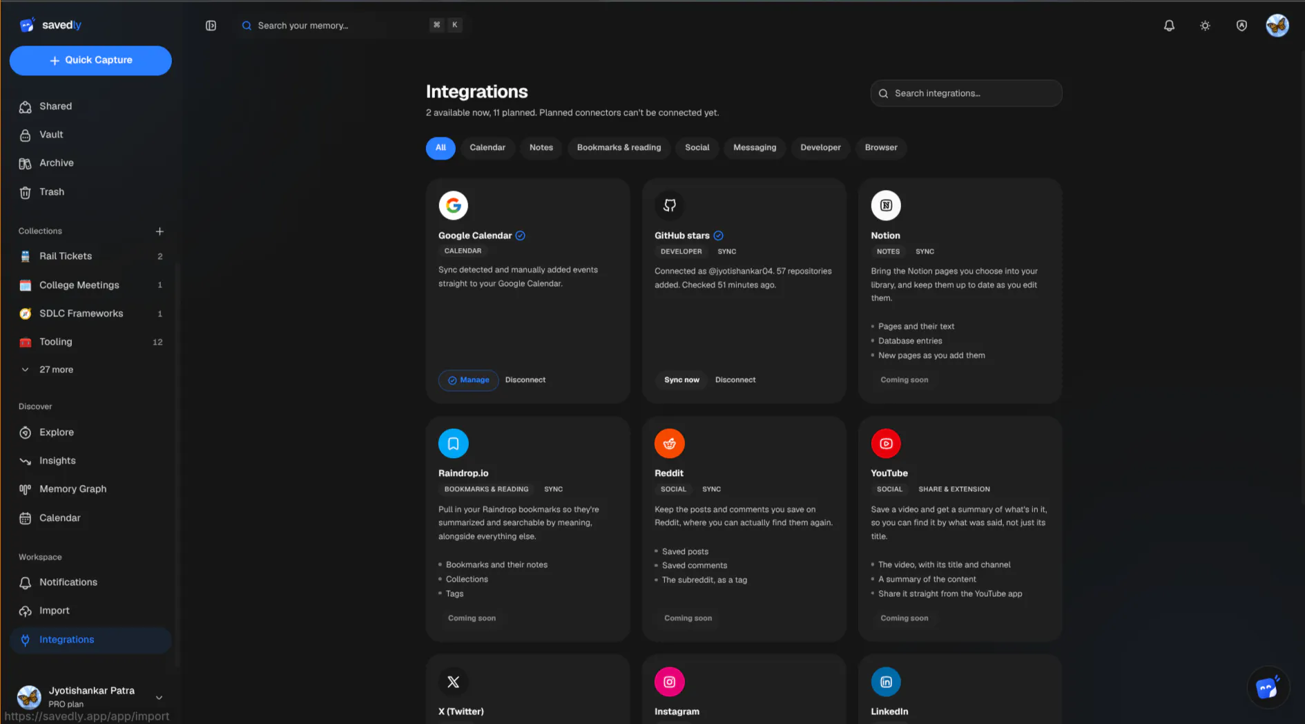
Task: Click the Instagram logo icon
Action: pos(669,682)
